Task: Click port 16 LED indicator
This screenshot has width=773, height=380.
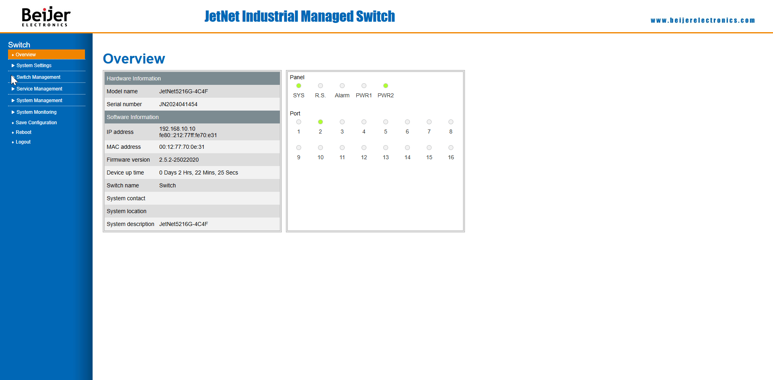Action: [451, 148]
